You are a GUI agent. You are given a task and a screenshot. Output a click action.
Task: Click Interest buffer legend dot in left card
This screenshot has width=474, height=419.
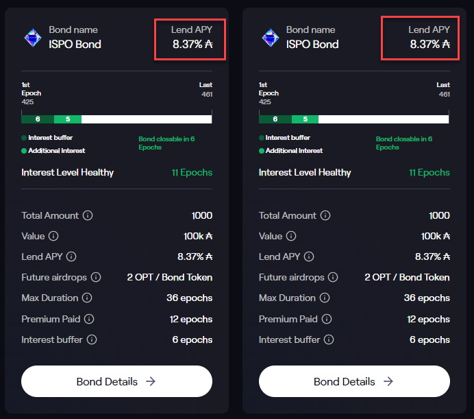[24, 138]
